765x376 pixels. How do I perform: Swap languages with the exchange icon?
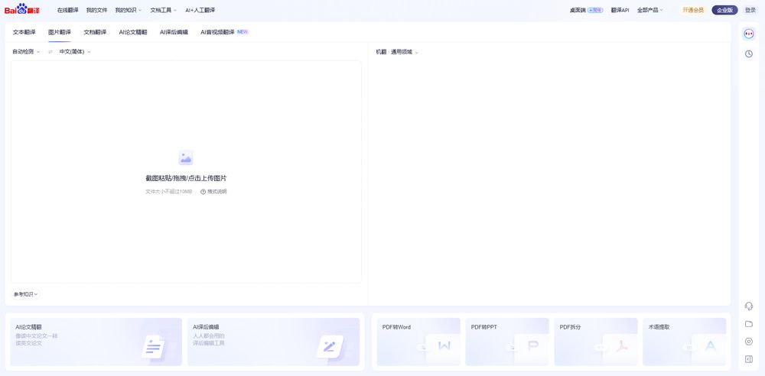[50, 52]
